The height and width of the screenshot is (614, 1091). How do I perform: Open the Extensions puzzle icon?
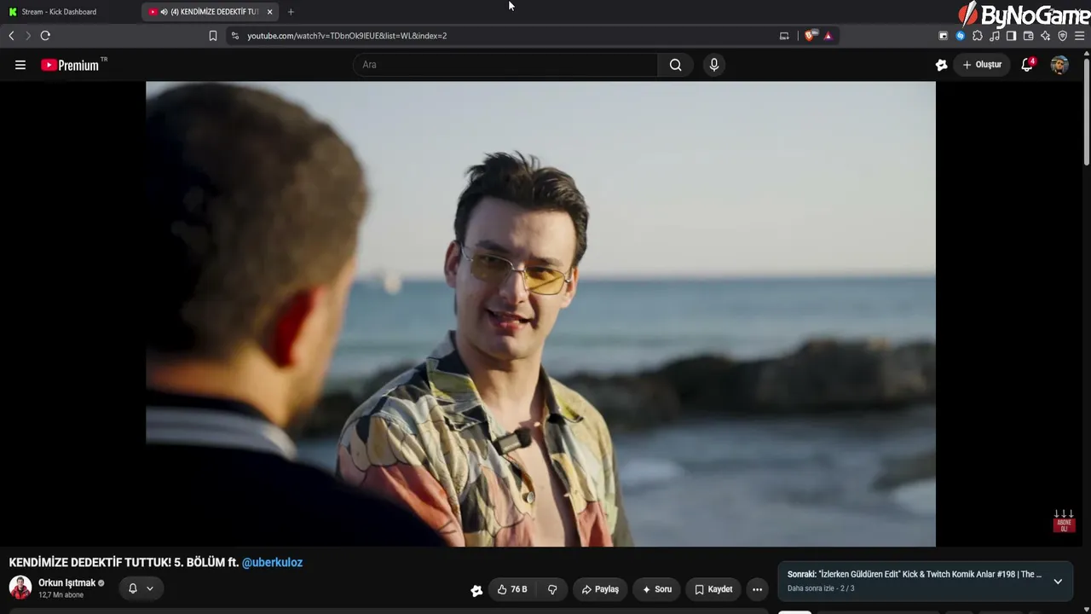(978, 36)
